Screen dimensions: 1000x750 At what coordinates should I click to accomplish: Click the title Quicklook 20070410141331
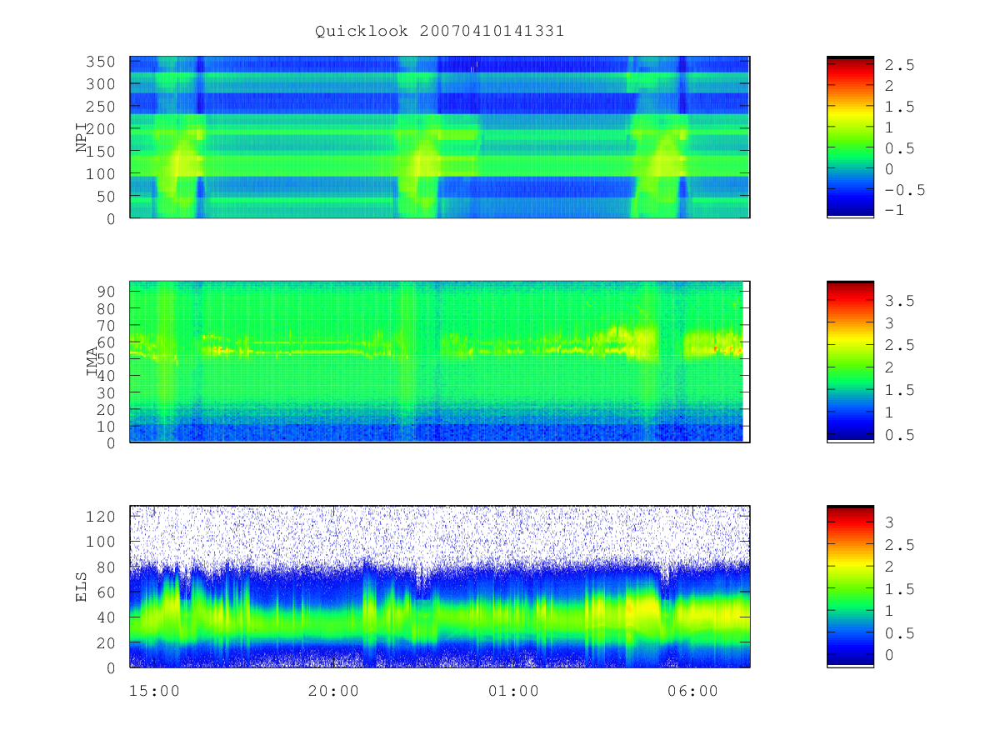coord(439,32)
